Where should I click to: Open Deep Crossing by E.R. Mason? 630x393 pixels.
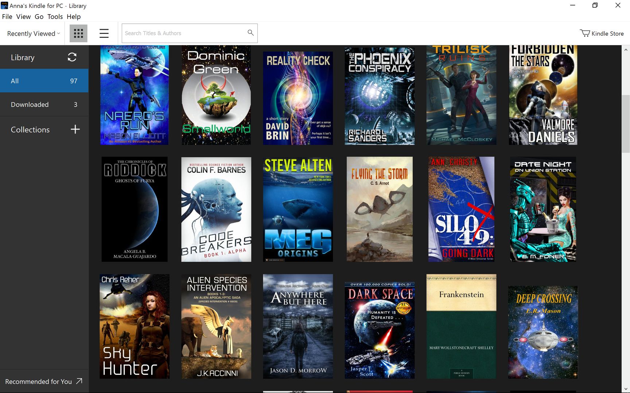click(x=543, y=332)
